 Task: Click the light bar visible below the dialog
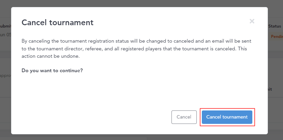tap(73, 139)
